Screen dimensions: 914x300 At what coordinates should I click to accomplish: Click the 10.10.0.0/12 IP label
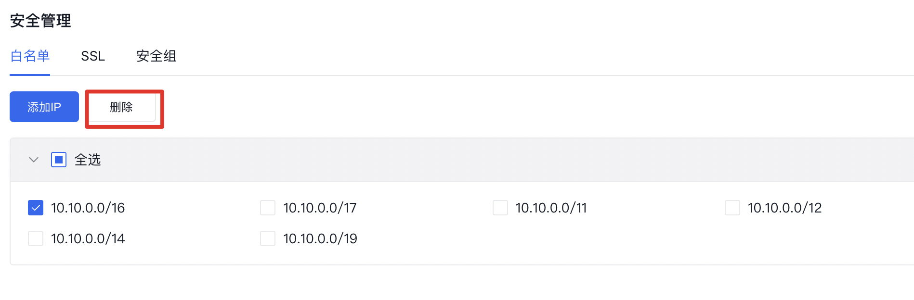click(785, 208)
